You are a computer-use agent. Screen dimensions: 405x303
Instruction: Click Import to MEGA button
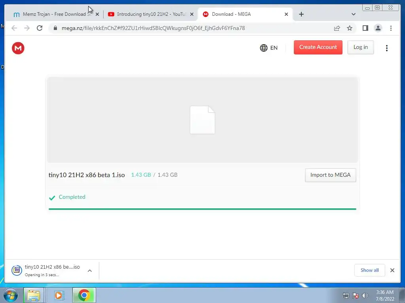(x=330, y=175)
